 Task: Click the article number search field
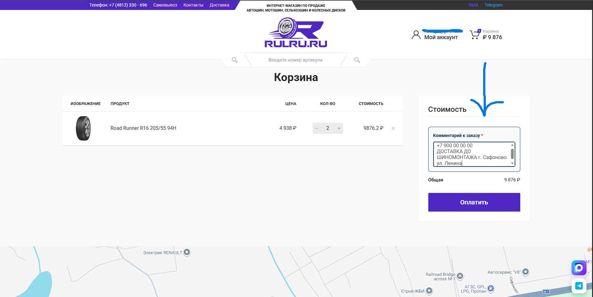click(x=295, y=60)
